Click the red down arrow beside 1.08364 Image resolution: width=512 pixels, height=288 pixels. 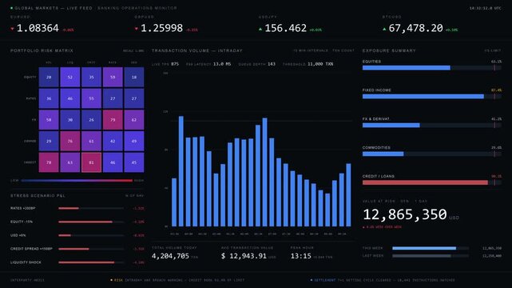tap(13, 29)
